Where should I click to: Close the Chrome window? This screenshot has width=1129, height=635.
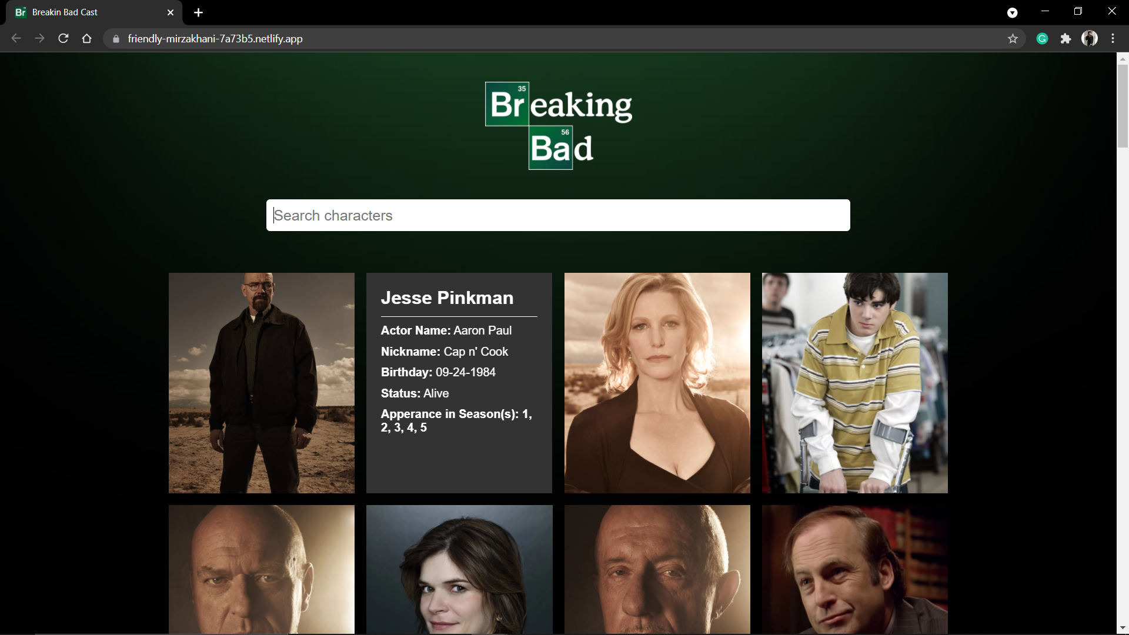coord(1111,11)
